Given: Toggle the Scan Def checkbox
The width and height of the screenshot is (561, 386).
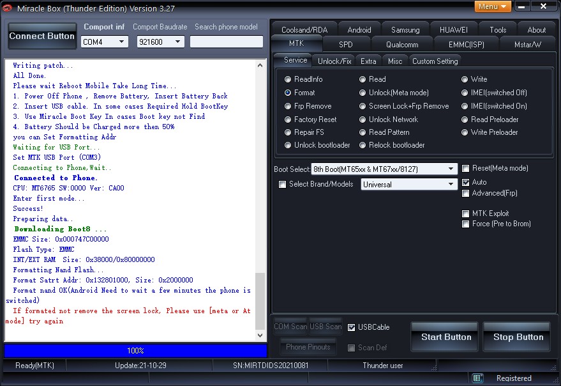Looking at the screenshot, I should click(351, 348).
